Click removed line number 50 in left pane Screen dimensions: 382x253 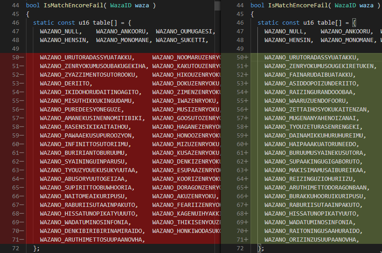coord(16,58)
